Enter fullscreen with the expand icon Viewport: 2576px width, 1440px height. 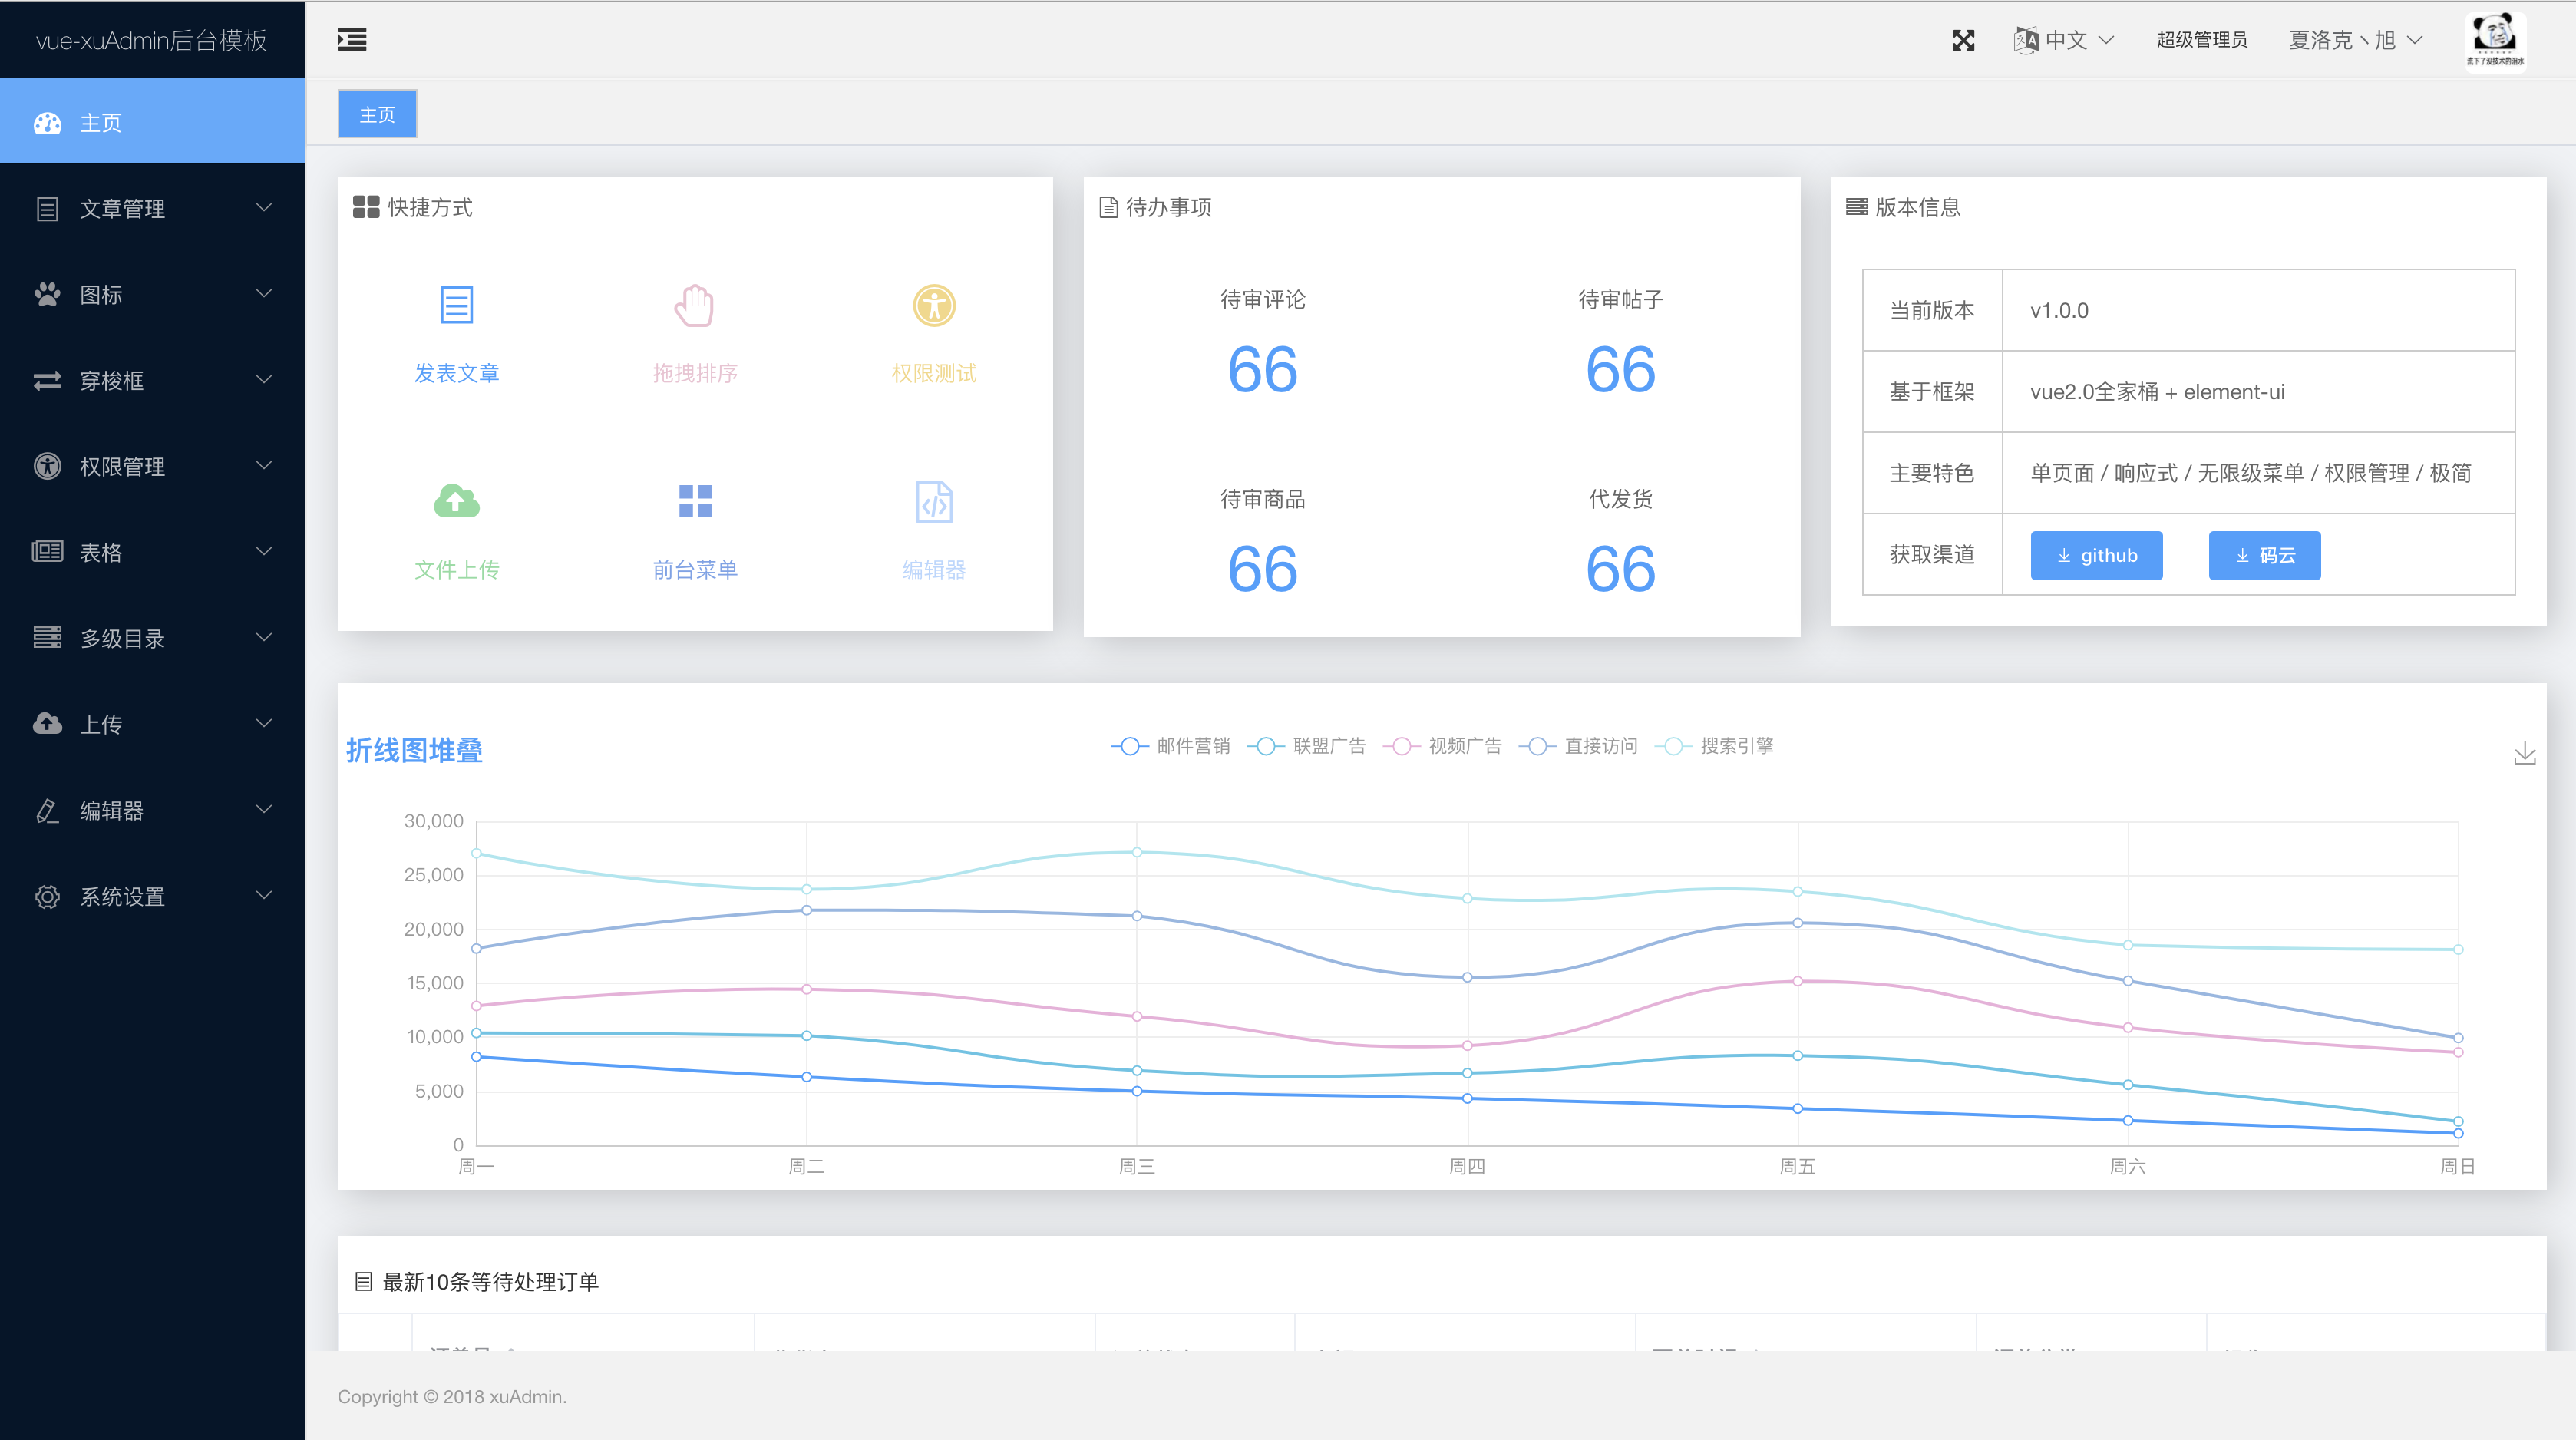[1963, 40]
